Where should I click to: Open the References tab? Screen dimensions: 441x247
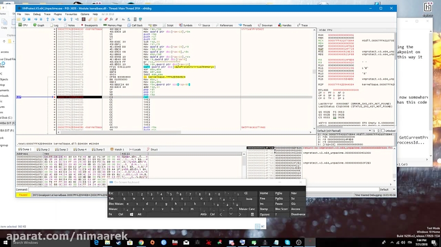[224, 25]
